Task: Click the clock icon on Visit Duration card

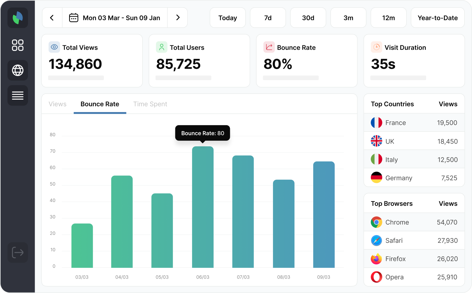Action: point(376,47)
